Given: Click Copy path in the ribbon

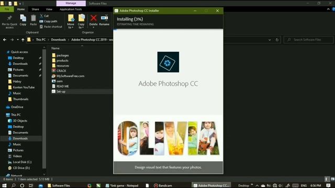Looking at the screenshot, I should pyautogui.click(x=48, y=21).
